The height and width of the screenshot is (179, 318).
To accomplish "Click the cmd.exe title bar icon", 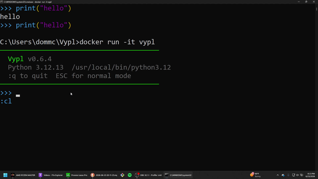I will (x=2, y=2).
